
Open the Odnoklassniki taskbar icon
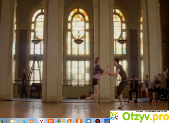(79, 121)
